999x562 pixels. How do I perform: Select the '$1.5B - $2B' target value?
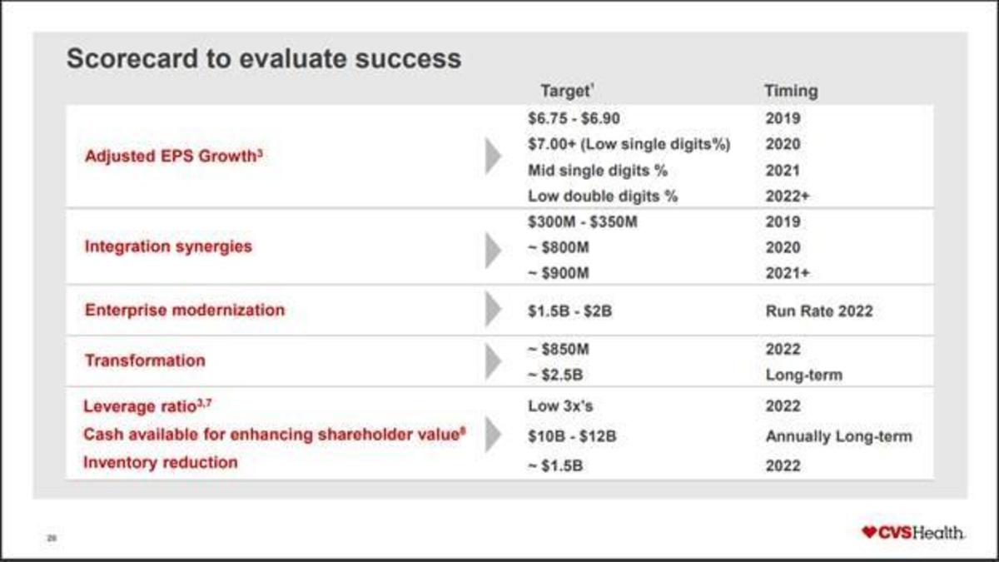(570, 311)
